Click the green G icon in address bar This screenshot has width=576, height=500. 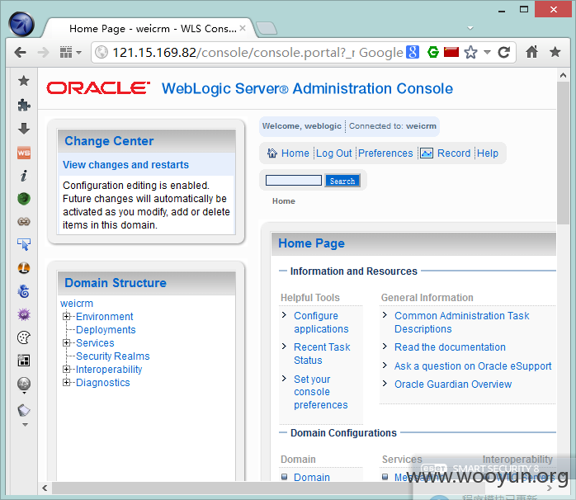[433, 52]
